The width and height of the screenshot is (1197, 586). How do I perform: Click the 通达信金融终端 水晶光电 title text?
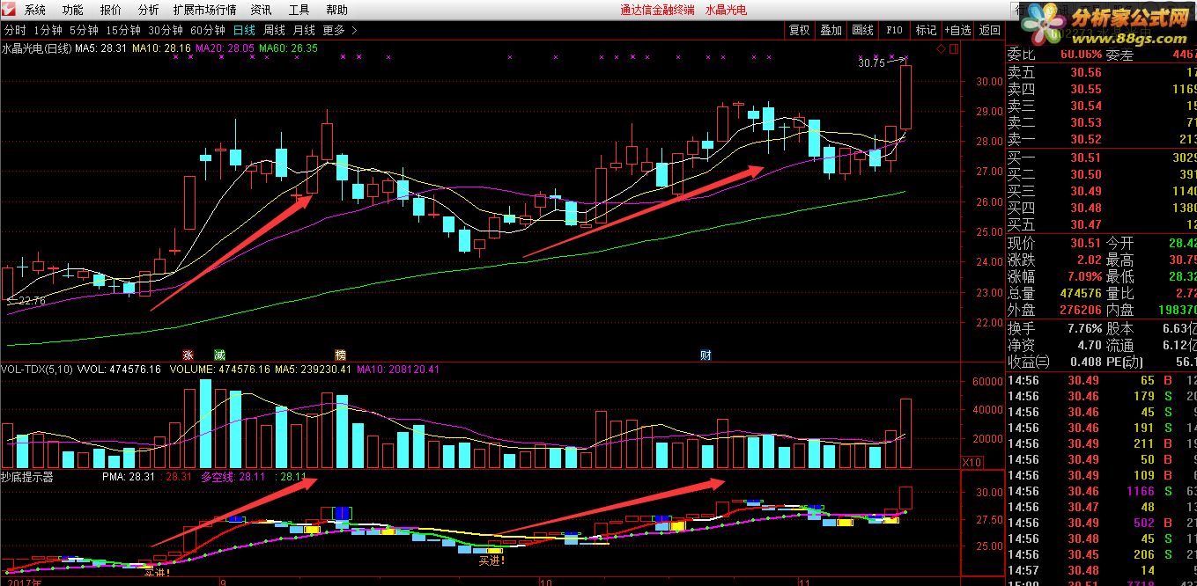pos(683,10)
